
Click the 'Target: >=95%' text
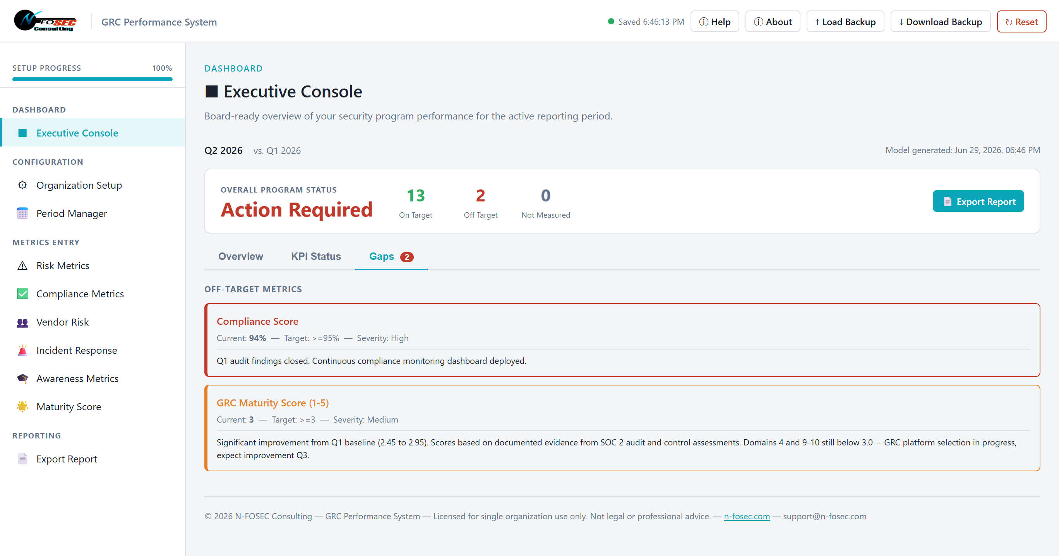click(311, 338)
